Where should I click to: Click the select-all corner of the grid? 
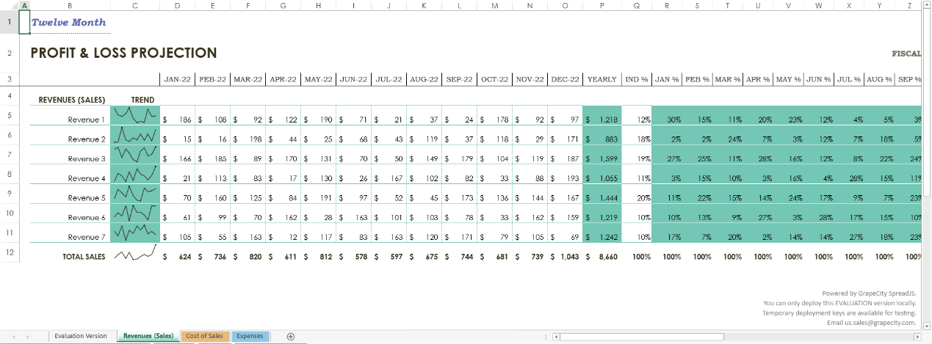[x=10, y=6]
